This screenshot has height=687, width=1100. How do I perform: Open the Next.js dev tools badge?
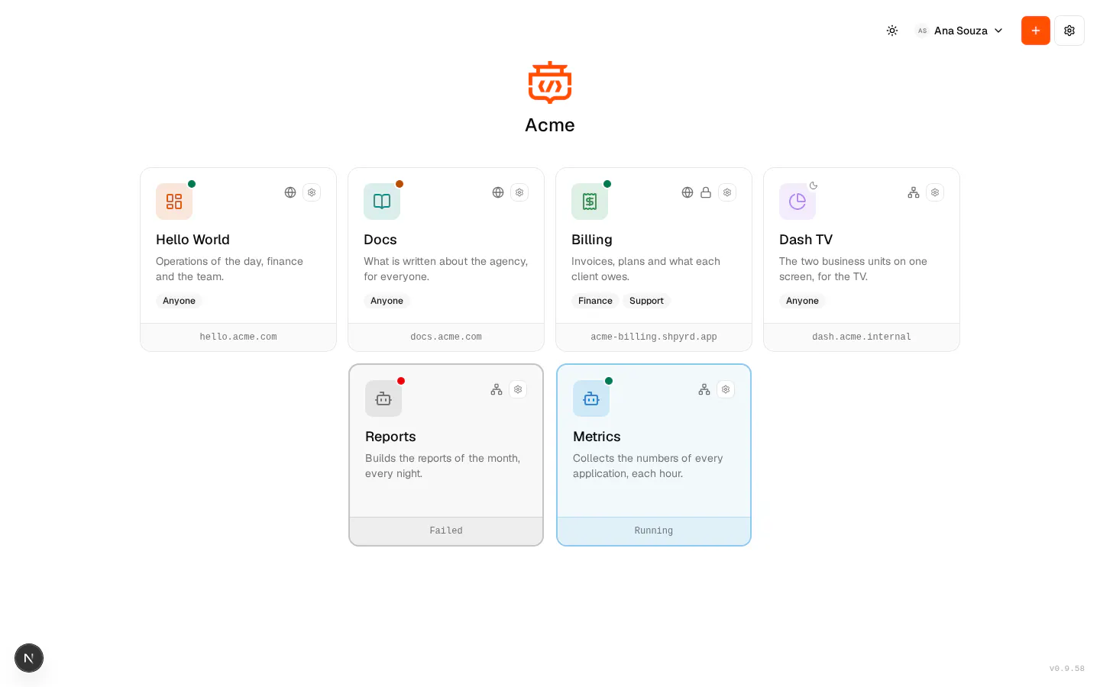click(29, 658)
